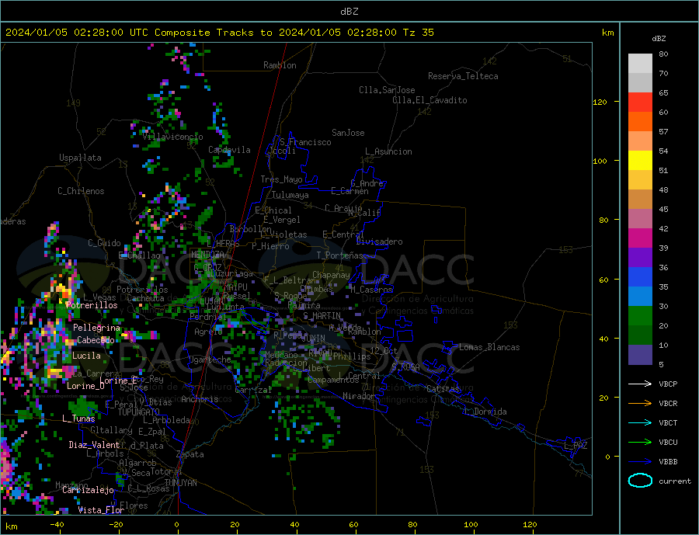The width and height of the screenshot is (699, 535).
Task: Click the dBZ title at top
Action: tap(349, 12)
